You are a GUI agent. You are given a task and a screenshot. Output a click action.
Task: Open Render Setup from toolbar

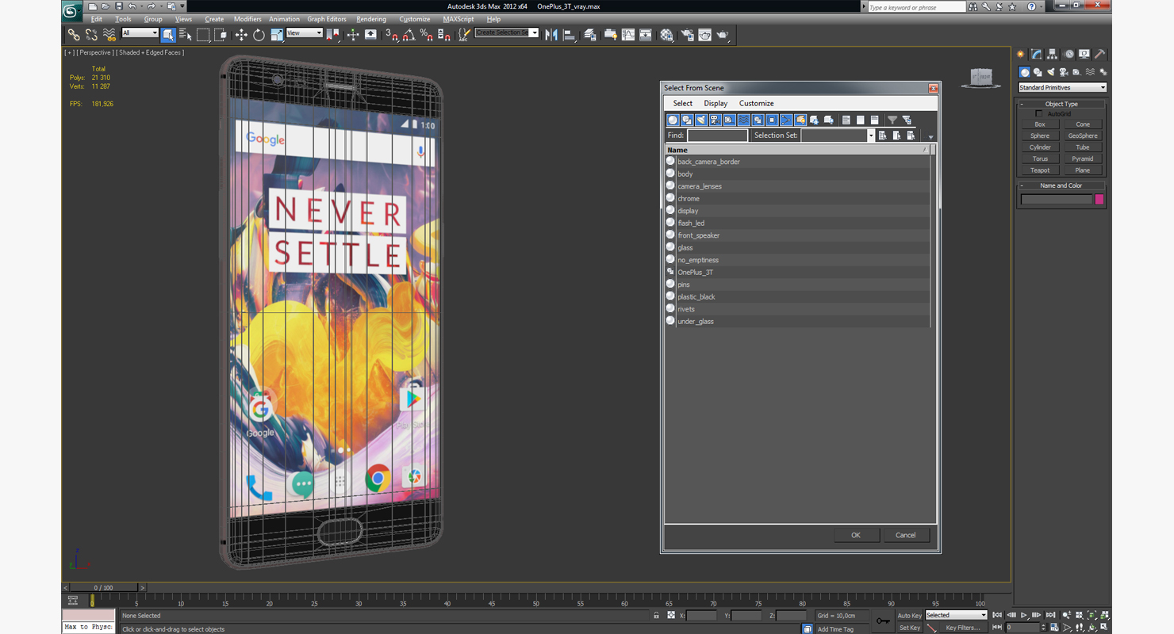[687, 35]
